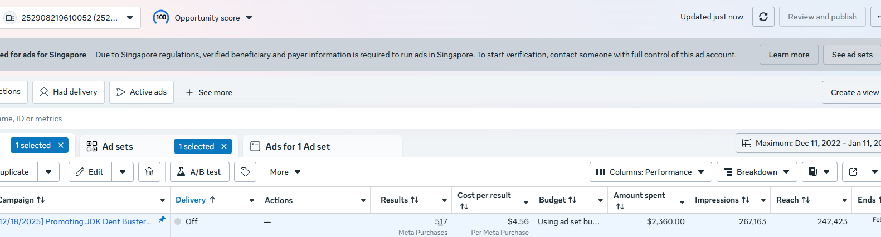
Task: Open the JDK Dent Buster campaign link
Action: click(75, 221)
